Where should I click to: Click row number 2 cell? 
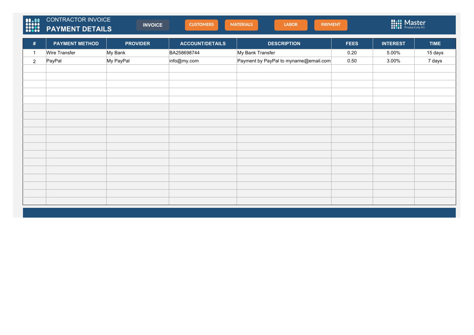tap(34, 61)
